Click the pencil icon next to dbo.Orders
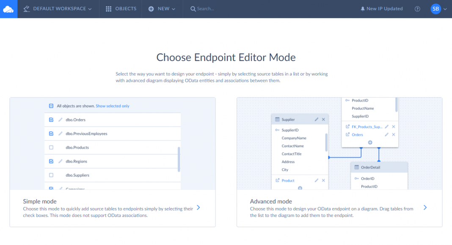 (61, 120)
